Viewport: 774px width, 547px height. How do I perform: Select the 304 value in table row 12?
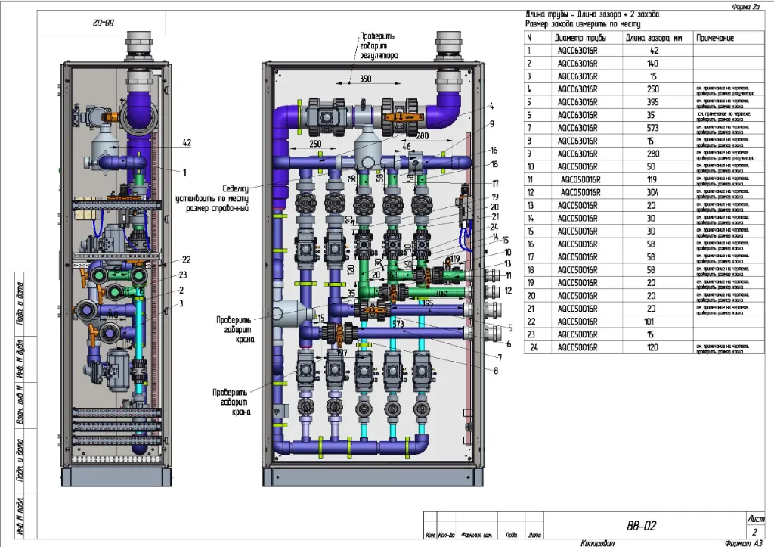653,193
